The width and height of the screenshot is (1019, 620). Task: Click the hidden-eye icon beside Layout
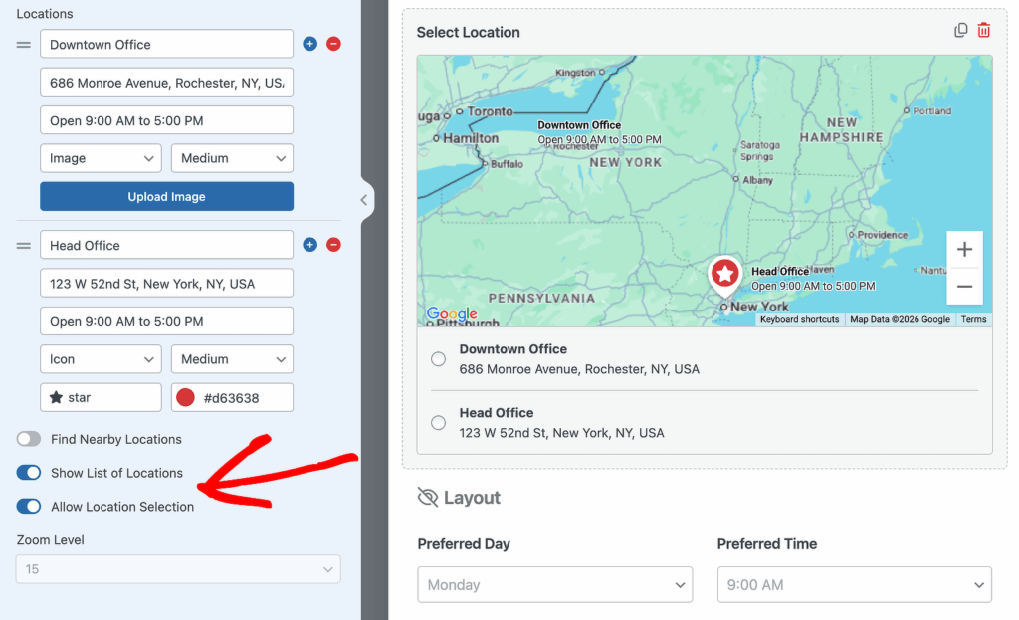point(427,497)
